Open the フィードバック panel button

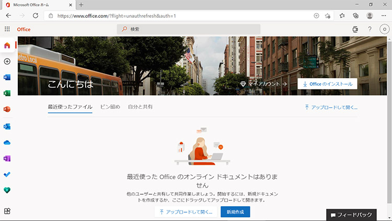point(358,215)
